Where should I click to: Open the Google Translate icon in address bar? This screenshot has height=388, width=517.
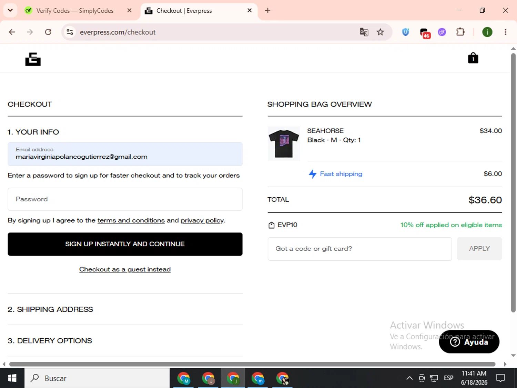point(364,32)
